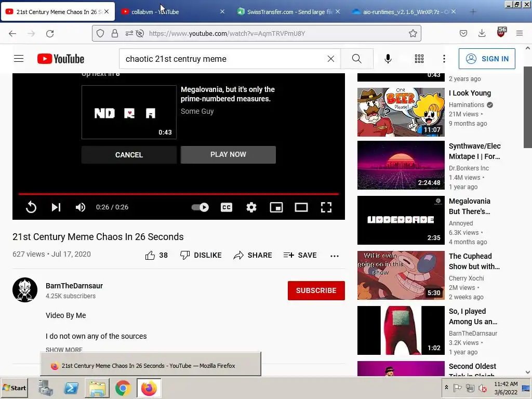This screenshot has width=532, height=399.
Task: Open muted volume tray icon
Action: [x=482, y=388]
